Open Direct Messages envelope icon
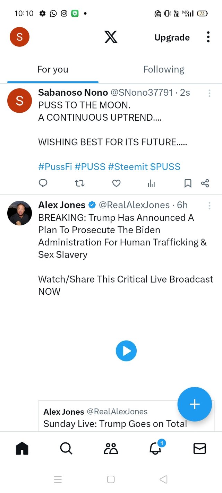Viewport: 222px width, 493px height. coord(199,449)
